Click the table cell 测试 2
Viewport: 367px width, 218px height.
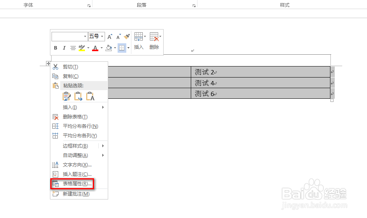260,72
